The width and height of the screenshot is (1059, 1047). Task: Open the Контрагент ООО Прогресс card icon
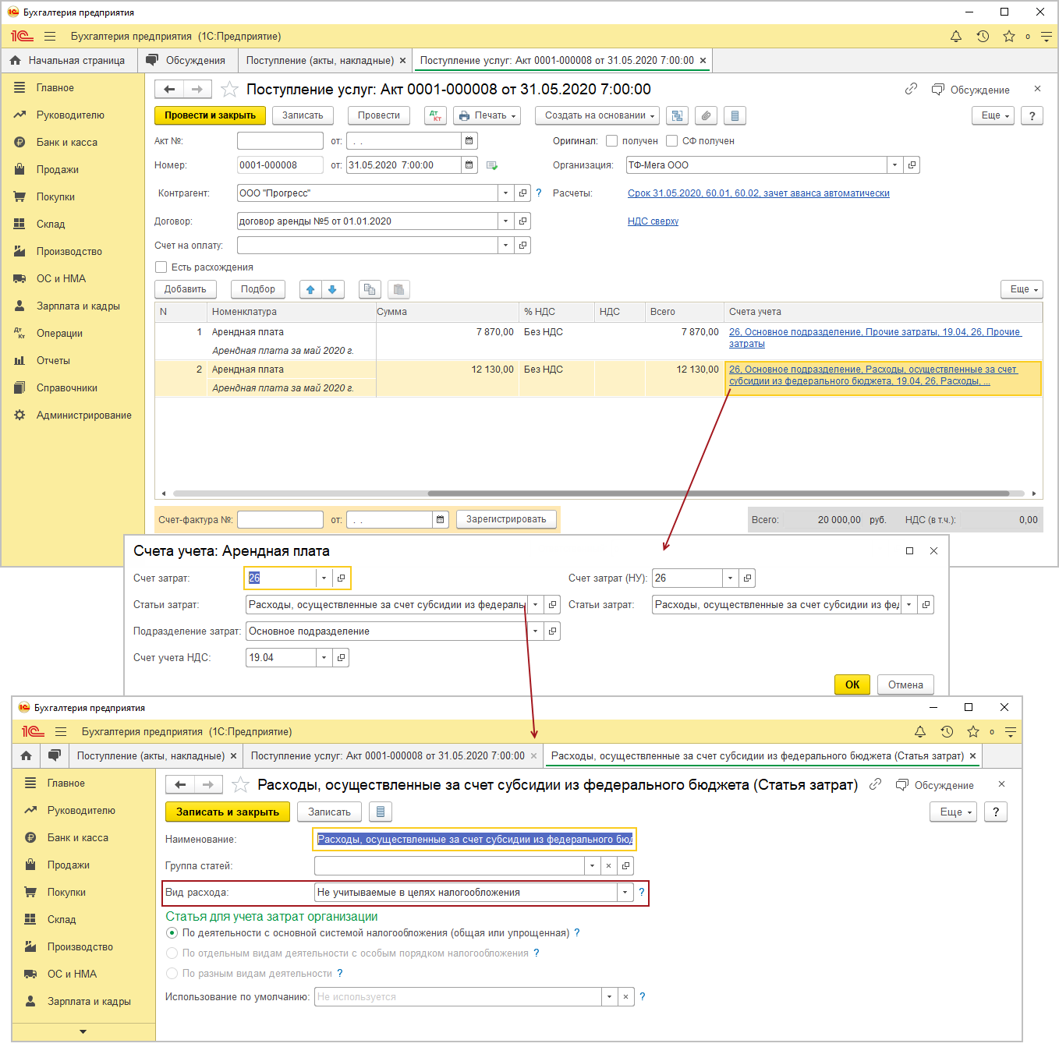[523, 193]
